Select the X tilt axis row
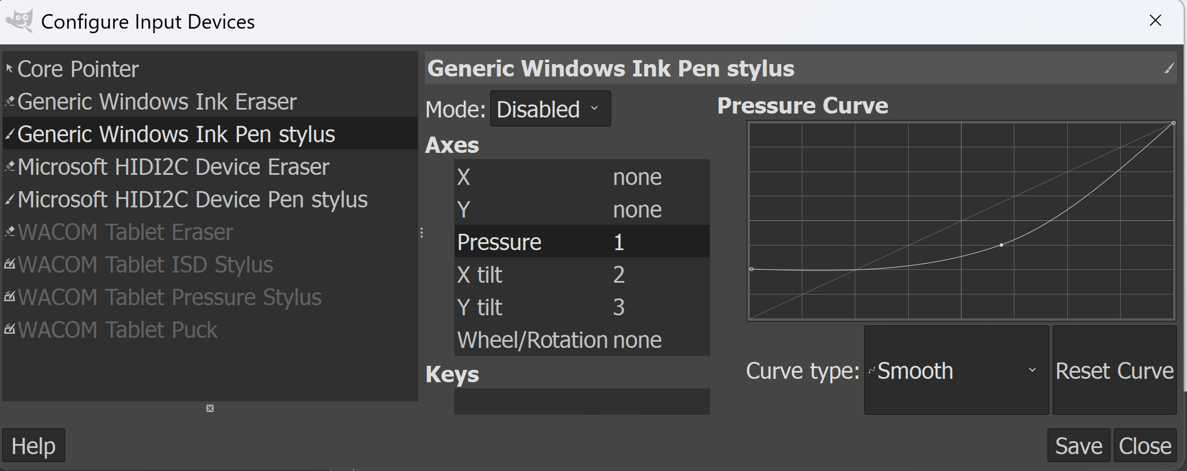This screenshot has height=471, width=1187. click(581, 275)
